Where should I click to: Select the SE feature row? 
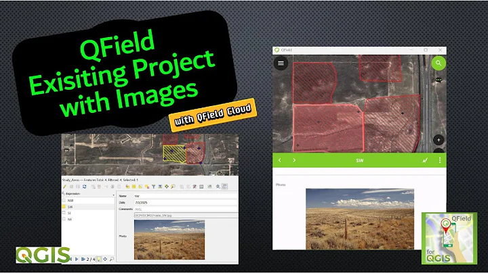(88, 213)
